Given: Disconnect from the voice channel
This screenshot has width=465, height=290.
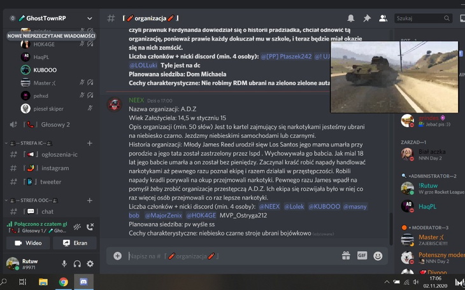Looking at the screenshot, I should click(90, 227).
